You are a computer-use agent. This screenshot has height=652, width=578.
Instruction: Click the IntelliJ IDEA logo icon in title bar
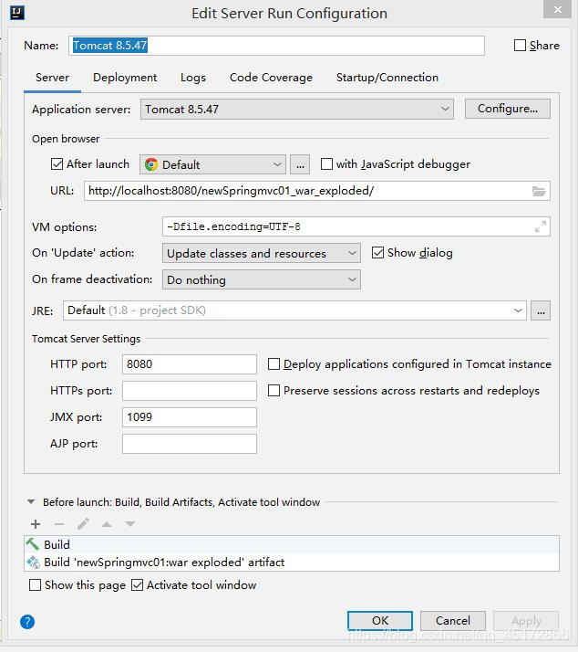pos(17,13)
